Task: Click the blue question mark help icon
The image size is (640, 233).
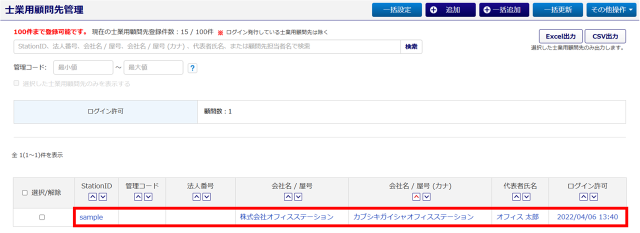Action: pos(192,68)
